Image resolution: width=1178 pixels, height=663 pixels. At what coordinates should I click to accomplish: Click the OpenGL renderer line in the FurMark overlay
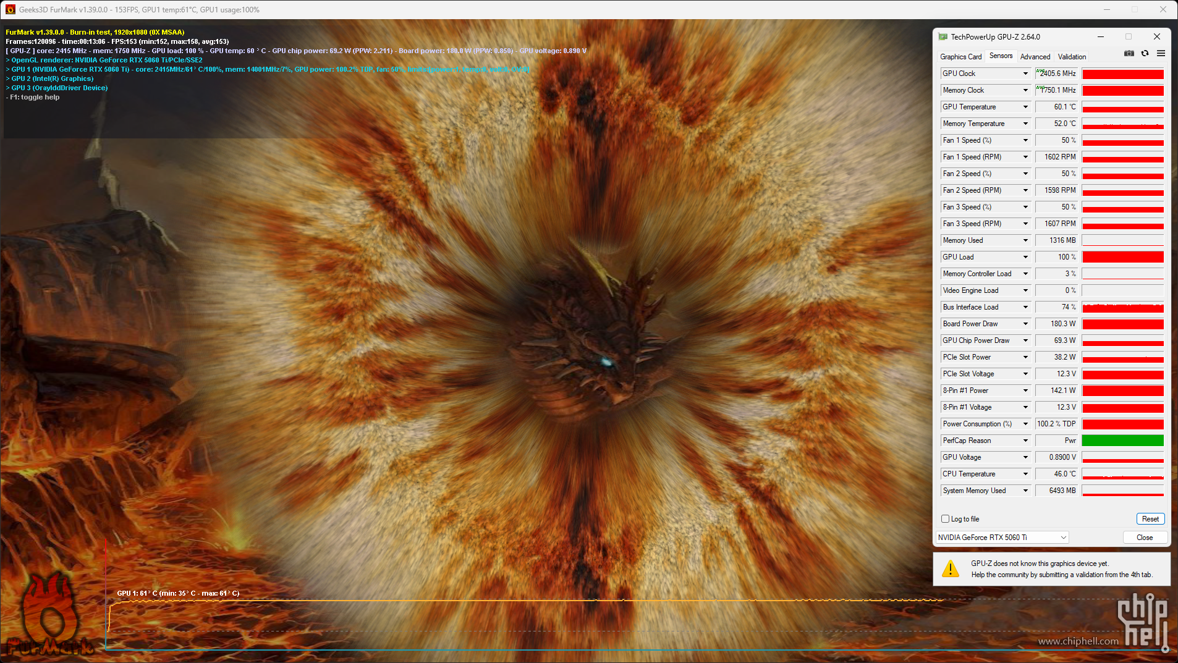click(104, 60)
